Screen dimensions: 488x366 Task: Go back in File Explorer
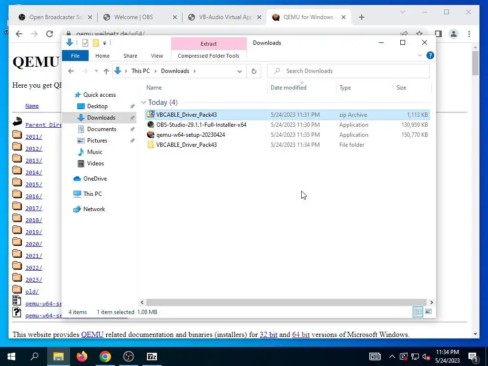click(x=71, y=71)
